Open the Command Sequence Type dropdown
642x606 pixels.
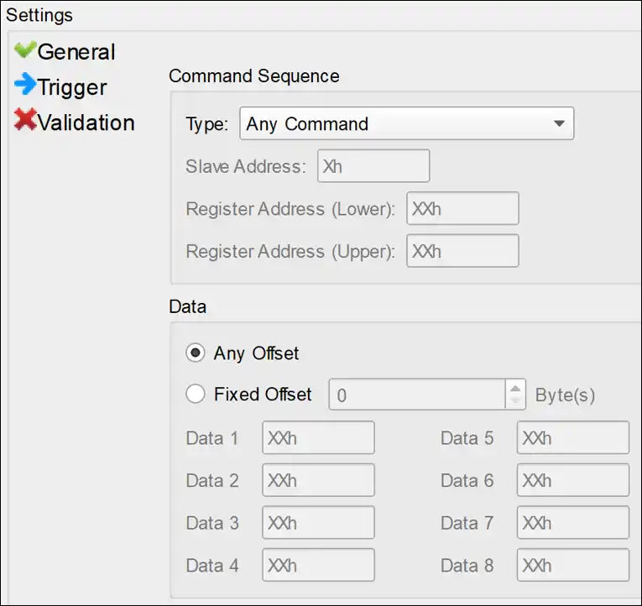[x=406, y=123]
